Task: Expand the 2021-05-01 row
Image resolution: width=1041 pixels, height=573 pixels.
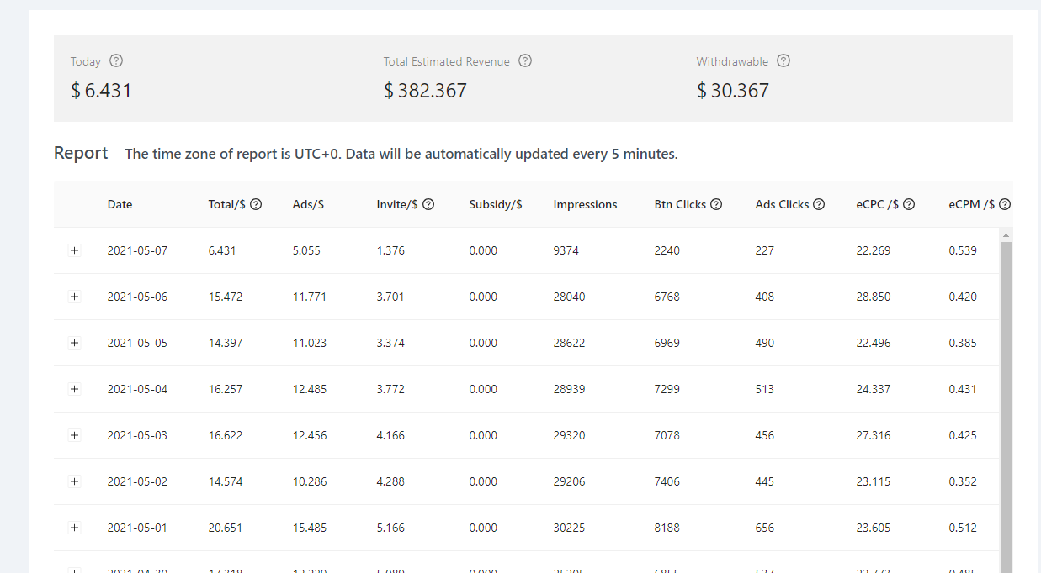Action: point(74,528)
